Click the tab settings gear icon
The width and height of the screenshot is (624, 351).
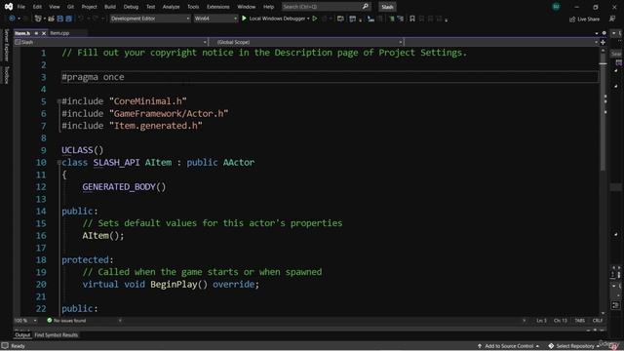[604, 33]
